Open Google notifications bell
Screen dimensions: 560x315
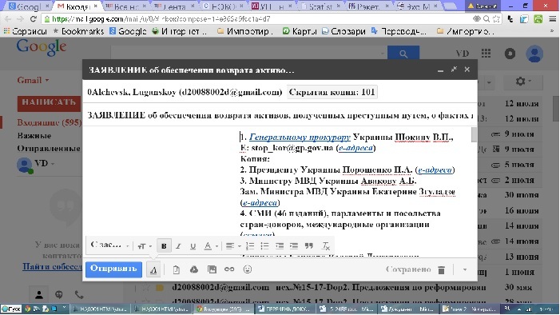510,54
